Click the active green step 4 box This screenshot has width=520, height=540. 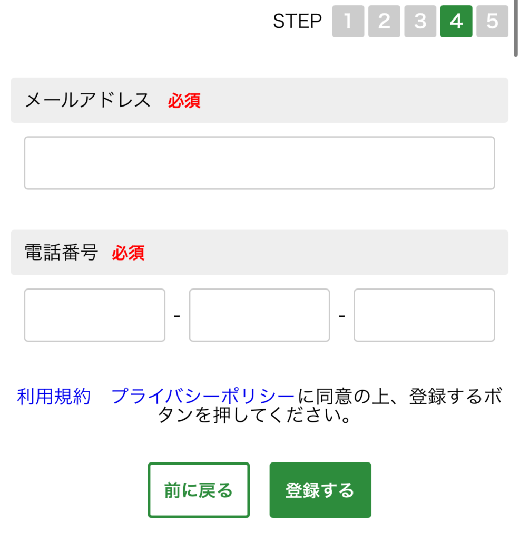456,22
